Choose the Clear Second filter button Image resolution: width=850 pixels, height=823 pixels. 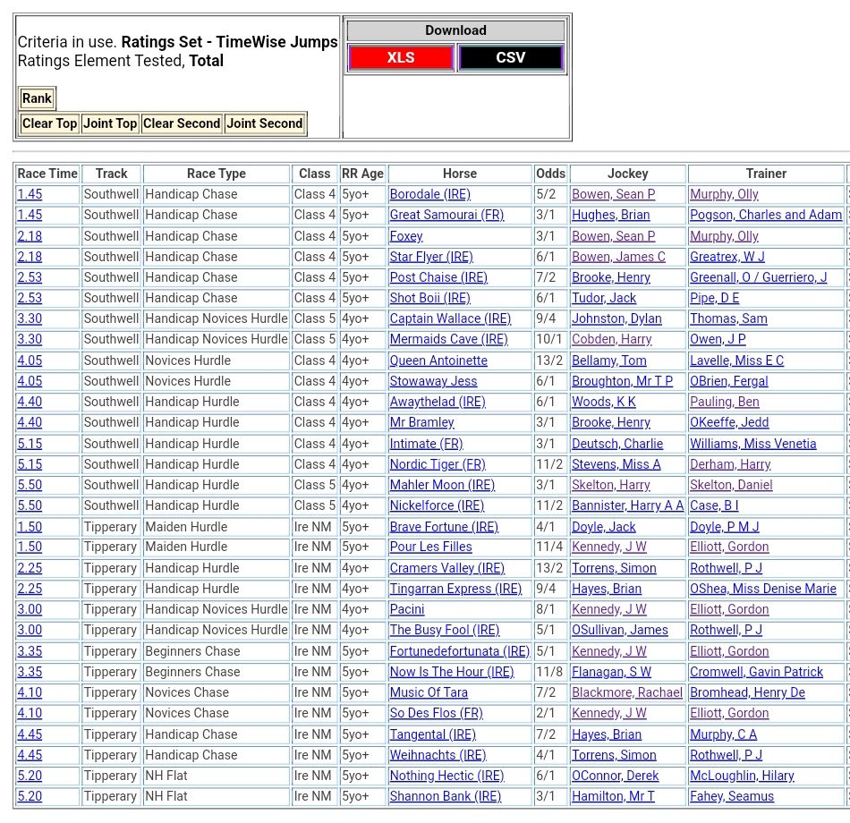pos(182,123)
